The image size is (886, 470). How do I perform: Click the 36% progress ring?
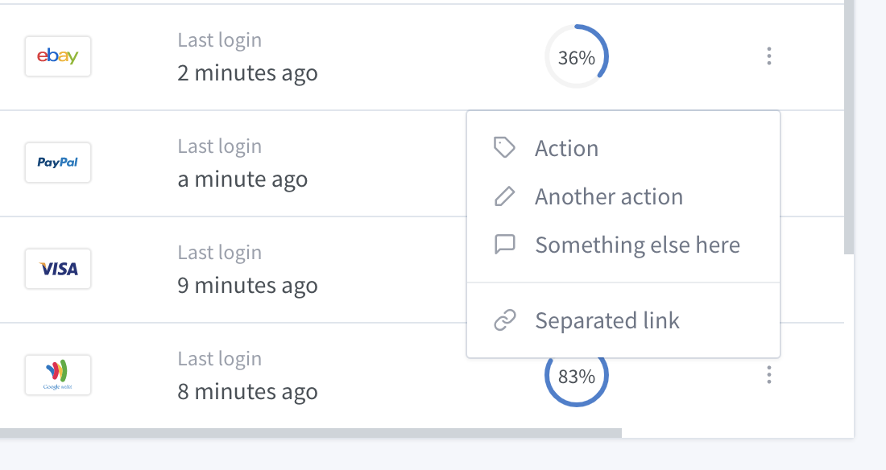[x=576, y=56]
